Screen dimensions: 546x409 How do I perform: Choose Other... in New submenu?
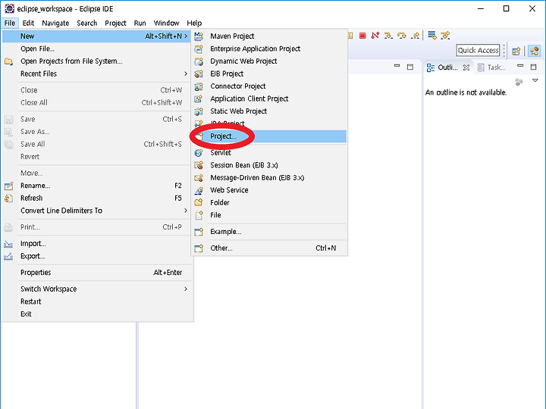269,248
